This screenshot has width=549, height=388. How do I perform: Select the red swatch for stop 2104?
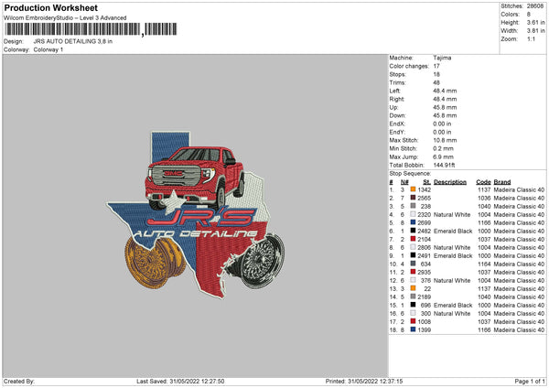pyautogui.click(x=414, y=239)
